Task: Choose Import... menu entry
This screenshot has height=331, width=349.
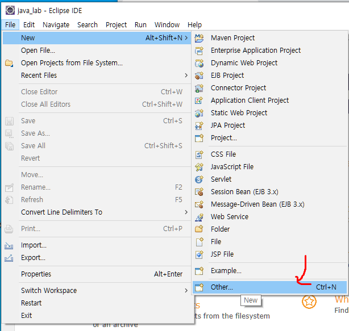Action: [97, 245]
